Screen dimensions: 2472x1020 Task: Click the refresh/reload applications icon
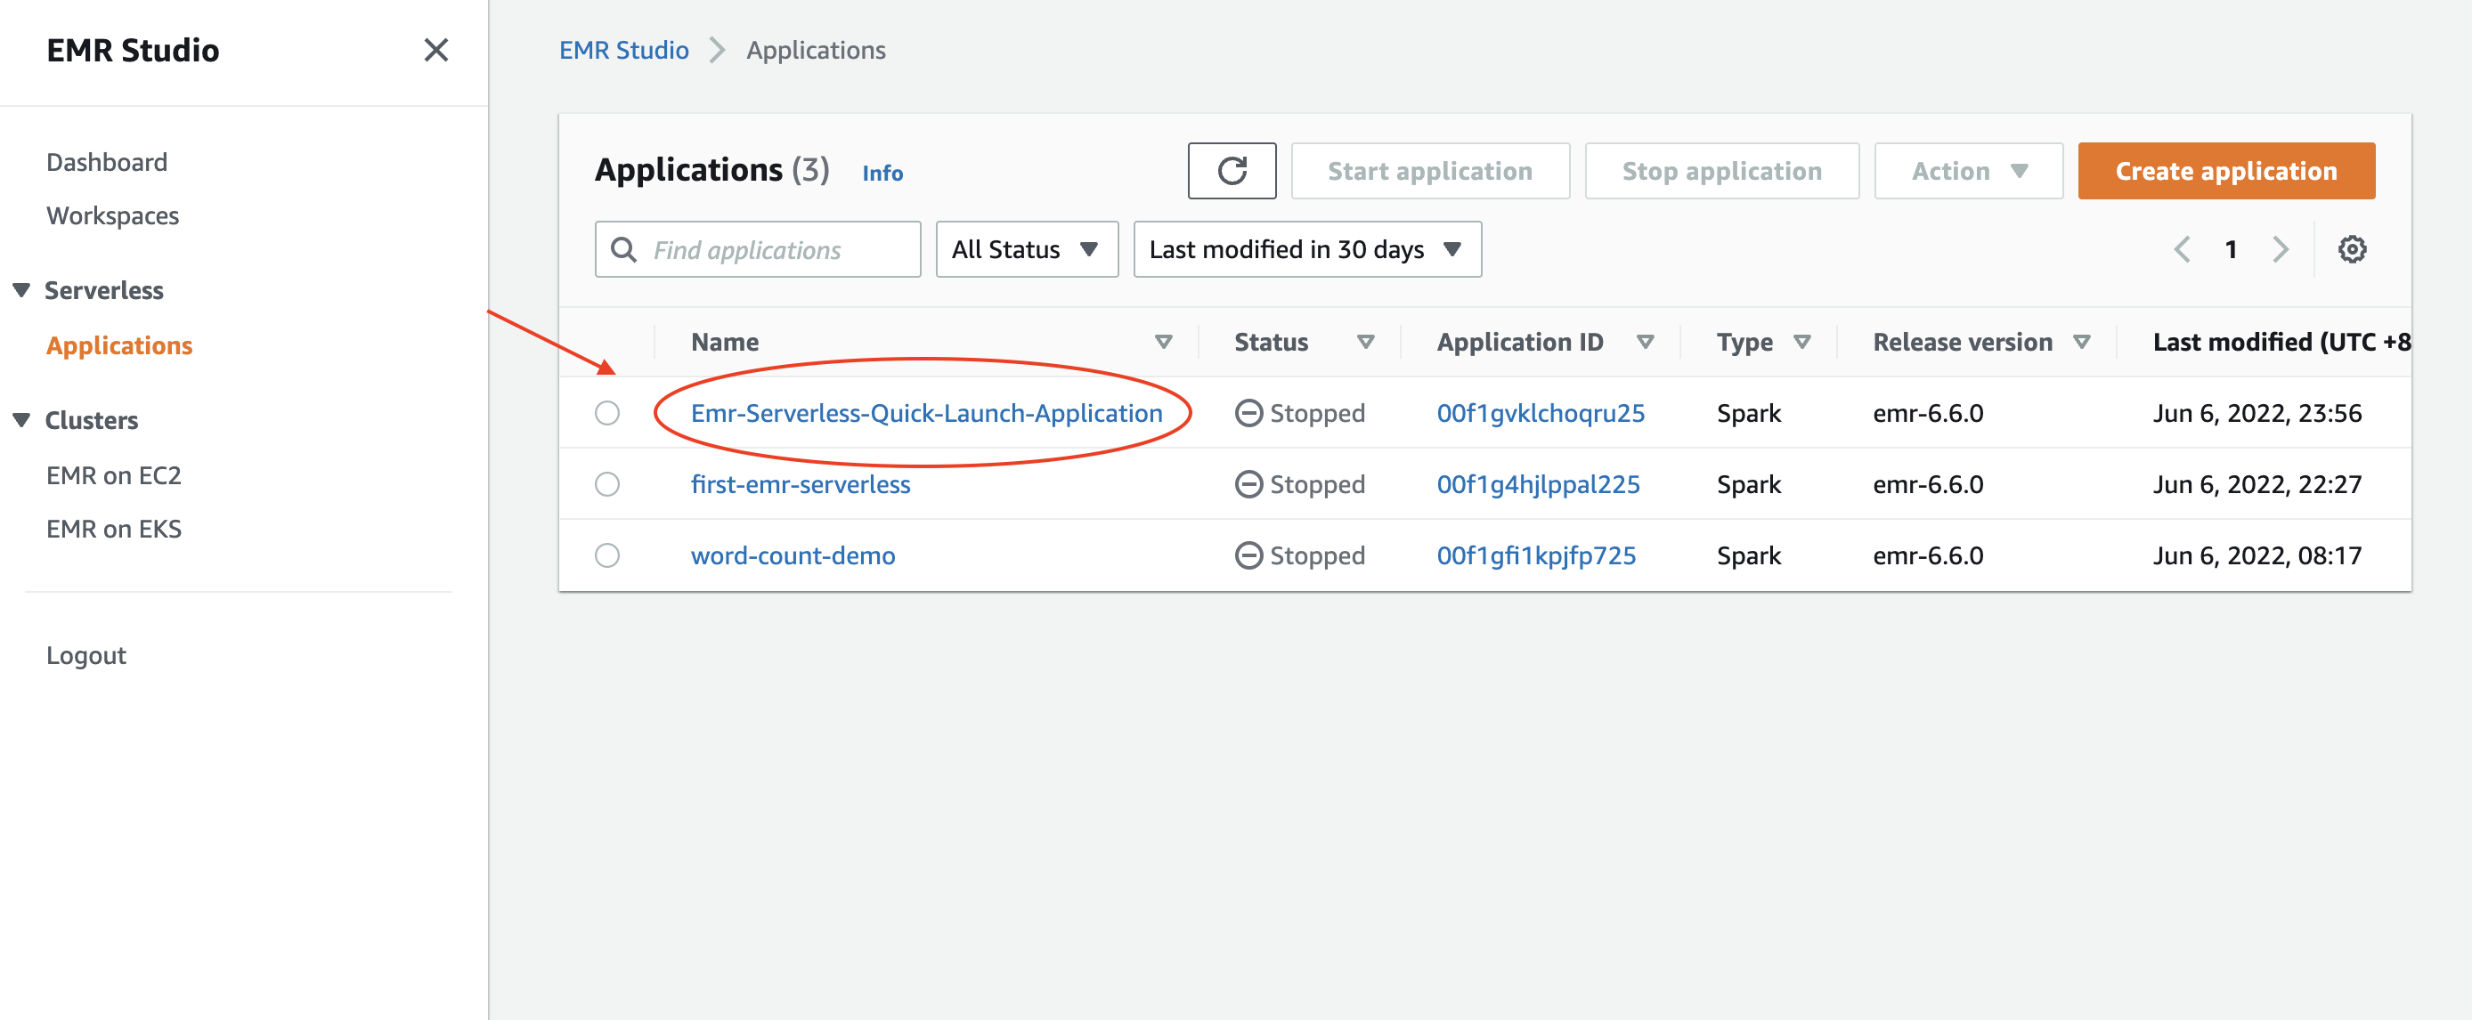[1234, 170]
